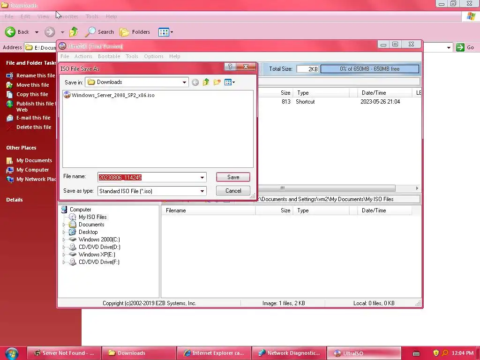Click the File name input field
Image resolution: width=480 pixels, height=360 pixels.
tap(148, 177)
